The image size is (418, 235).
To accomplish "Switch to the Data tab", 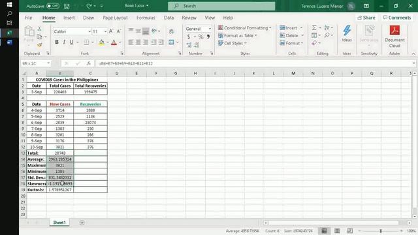I will (169, 18).
